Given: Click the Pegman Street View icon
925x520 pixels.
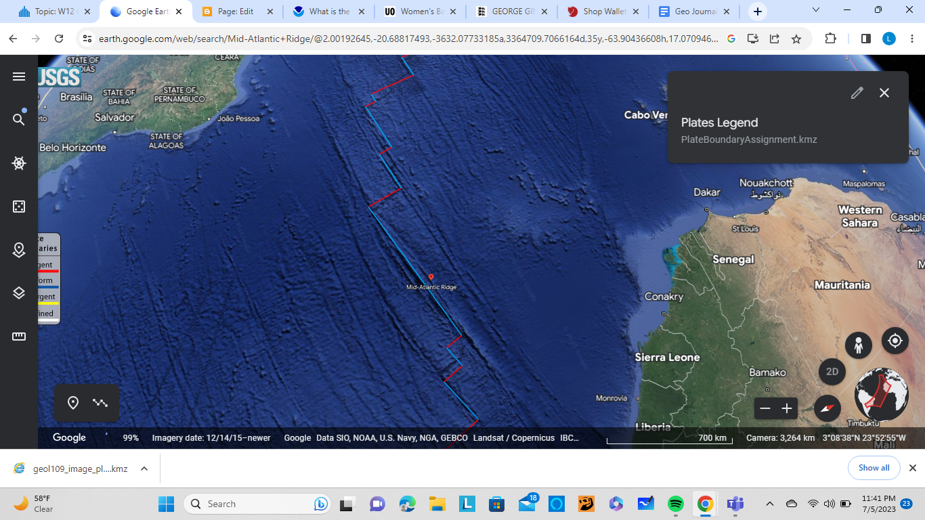Looking at the screenshot, I should click(859, 345).
